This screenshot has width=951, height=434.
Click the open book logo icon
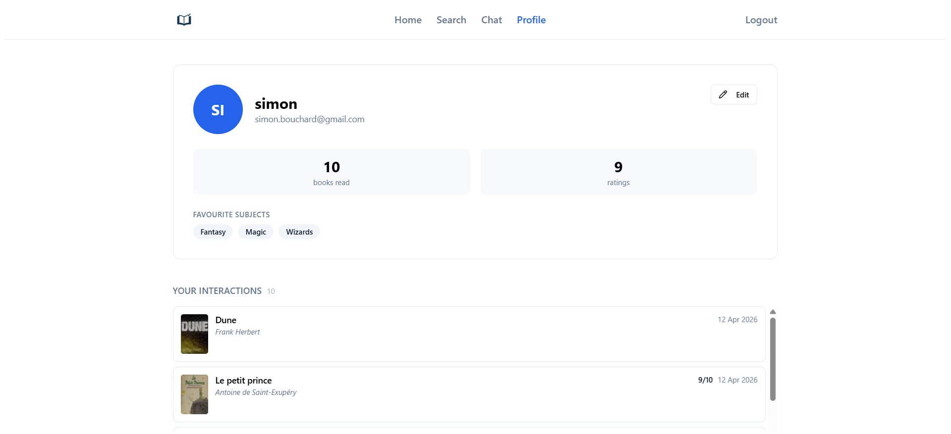coord(184,20)
